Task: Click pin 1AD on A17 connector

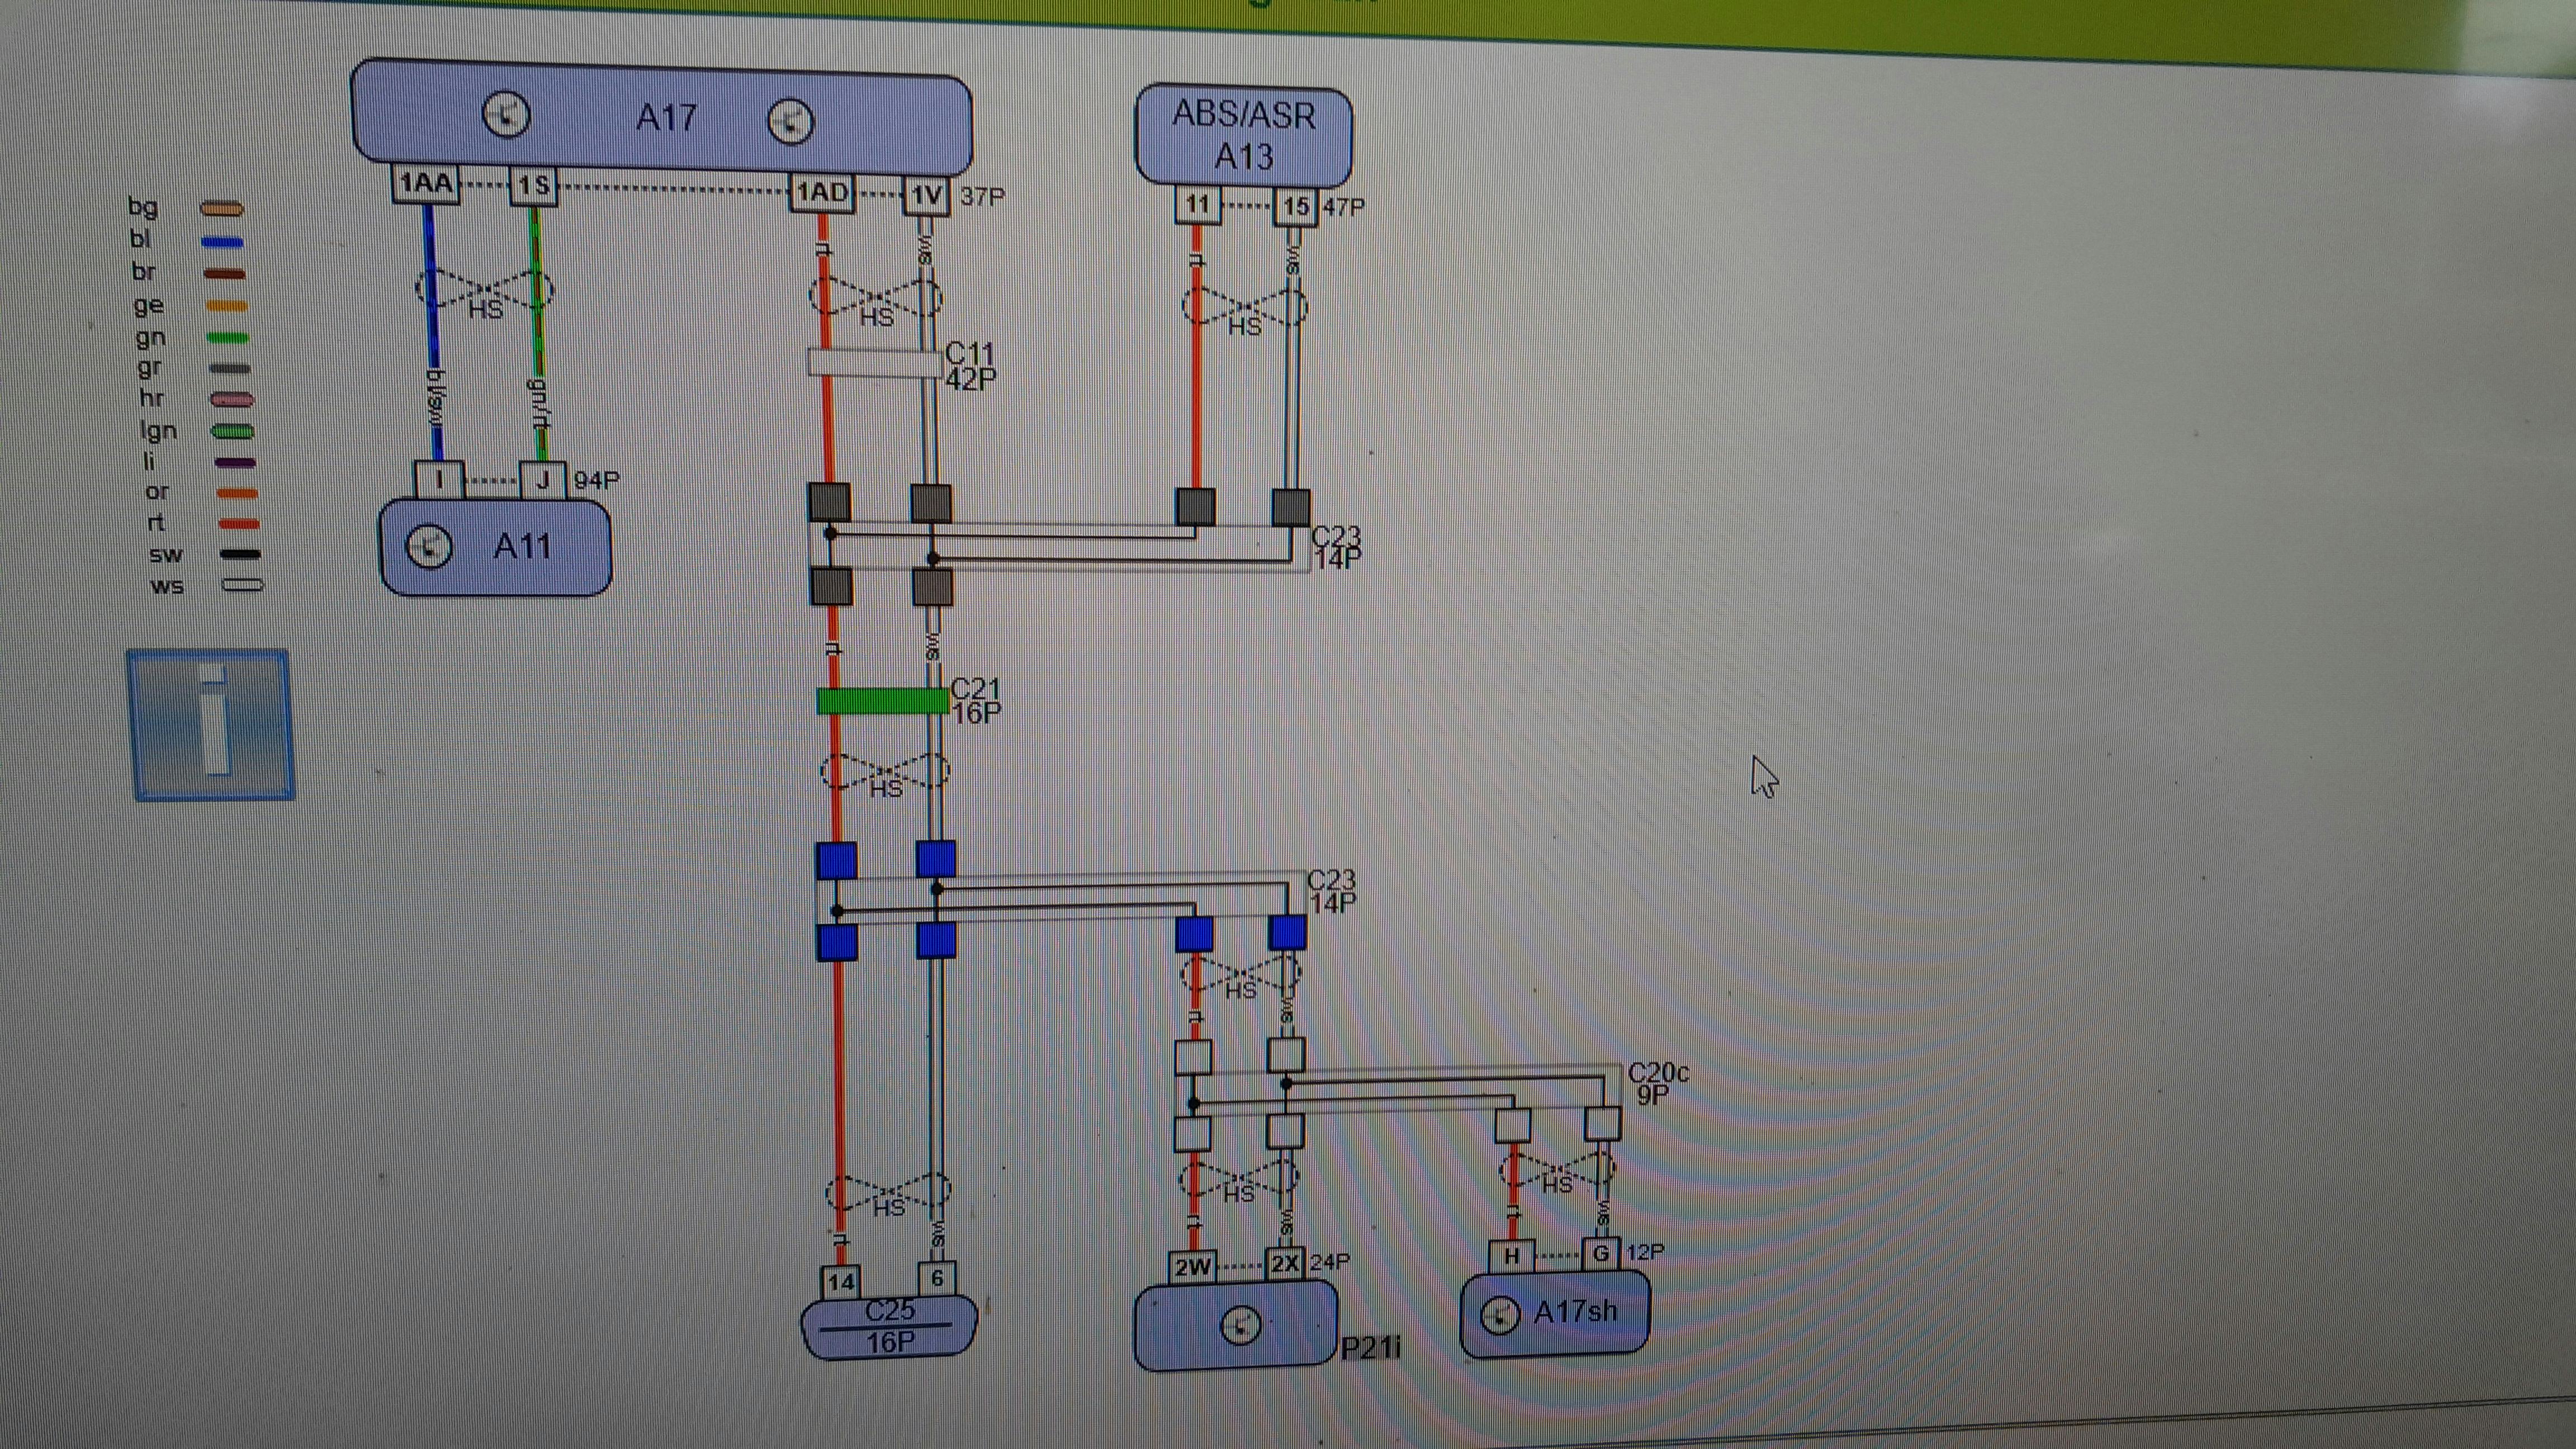Action: (x=822, y=193)
